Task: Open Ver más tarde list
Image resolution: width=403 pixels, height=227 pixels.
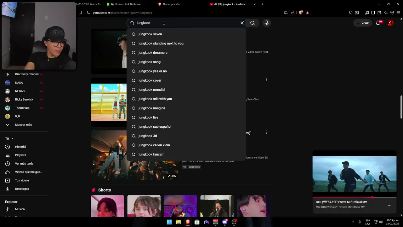Action: [x=24, y=164]
